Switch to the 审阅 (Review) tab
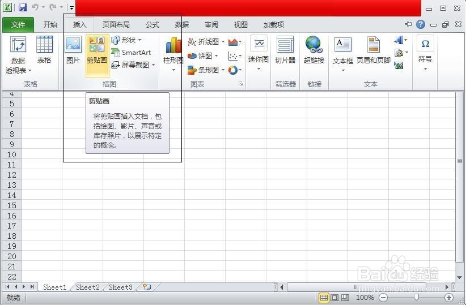Screen dimensions: 466x305 pyautogui.click(x=211, y=24)
